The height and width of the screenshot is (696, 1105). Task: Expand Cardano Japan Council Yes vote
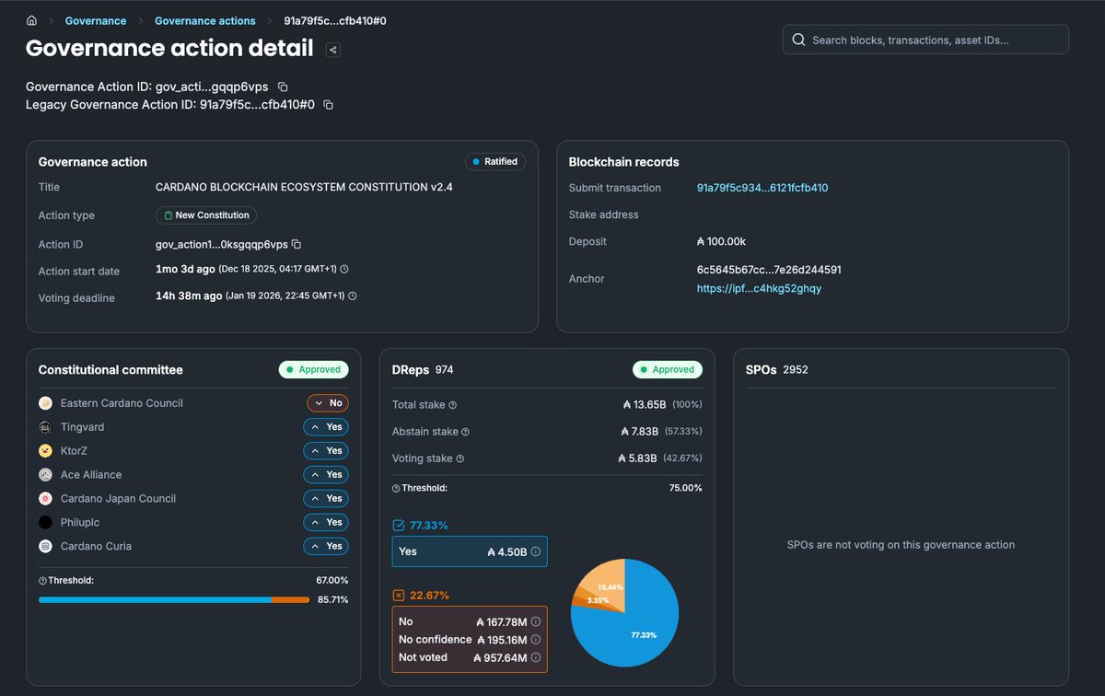click(326, 498)
